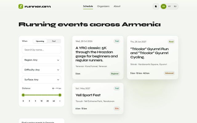
Task: Toggle dark mode with moon icon
Action: point(156,6)
